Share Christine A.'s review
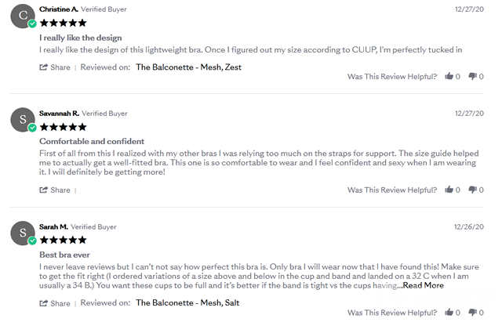The height and width of the screenshot is (322, 502). (x=55, y=67)
